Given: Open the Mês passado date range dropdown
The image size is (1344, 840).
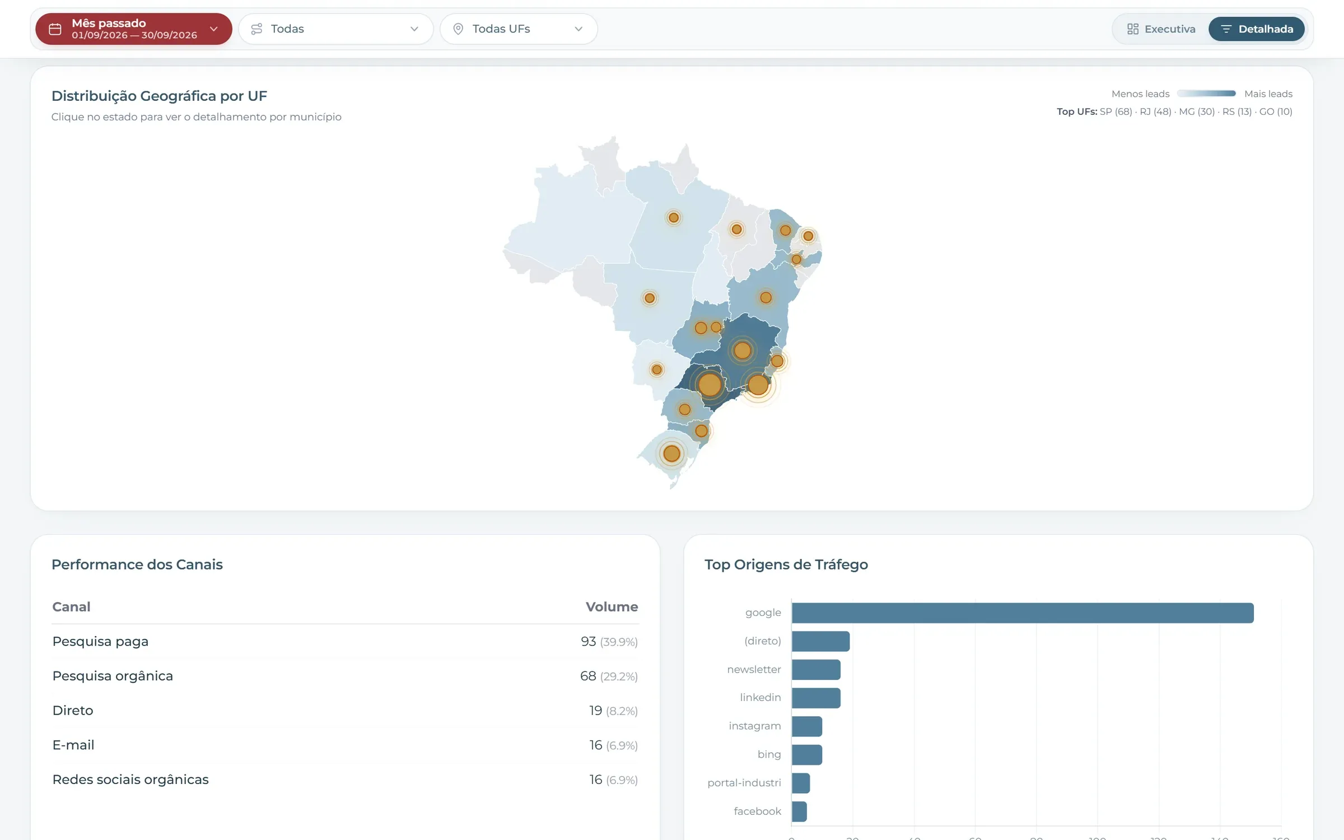Looking at the screenshot, I should pos(134,29).
